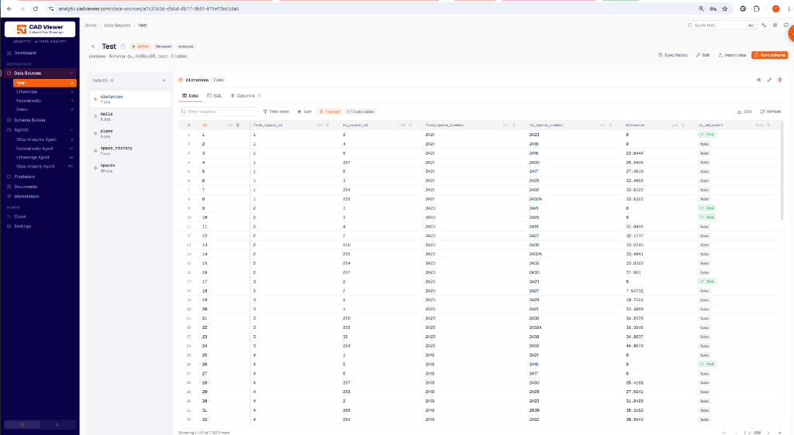Open Settings in the sidebar
This screenshot has width=794, height=435.
[x=22, y=226]
